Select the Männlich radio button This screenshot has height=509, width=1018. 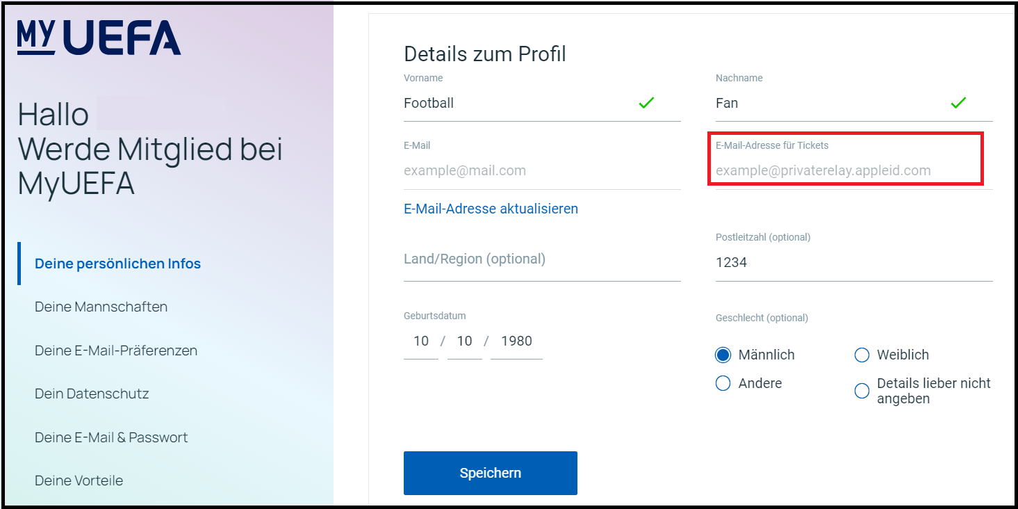(723, 355)
